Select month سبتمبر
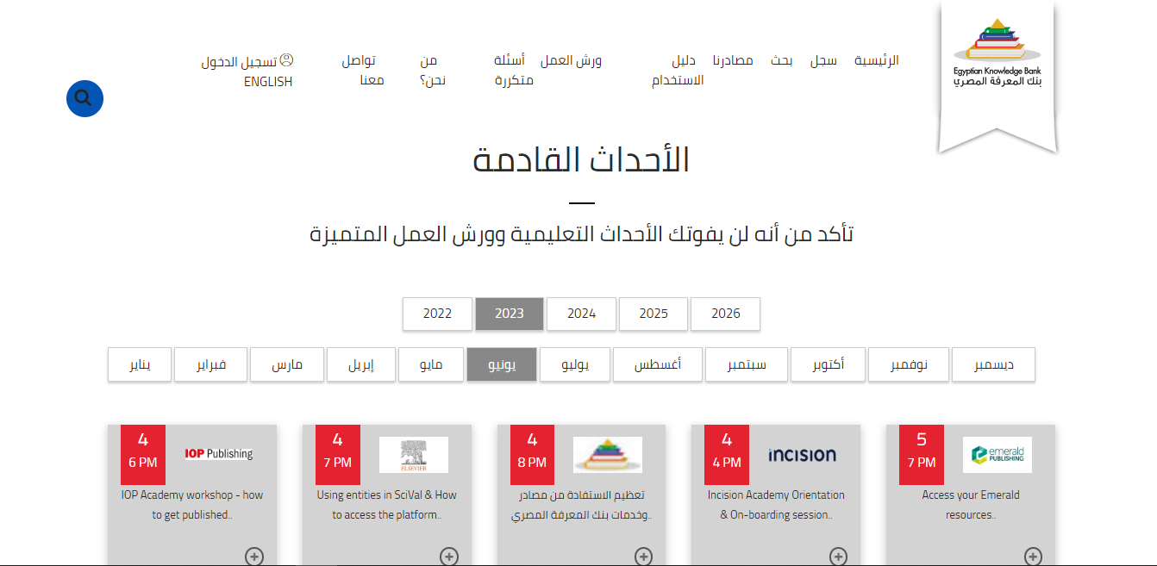This screenshot has width=1157, height=566. click(747, 364)
